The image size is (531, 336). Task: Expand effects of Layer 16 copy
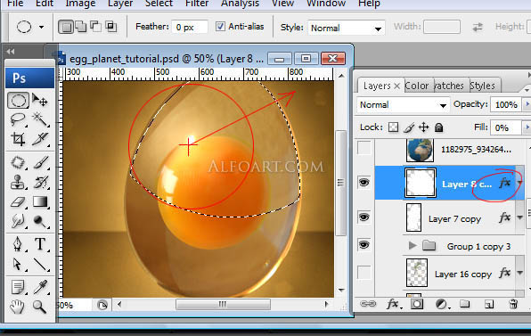(x=519, y=273)
